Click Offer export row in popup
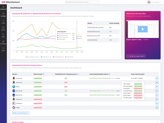Image resolution: width=164 pixels, height=123 pixels. click(x=133, y=84)
